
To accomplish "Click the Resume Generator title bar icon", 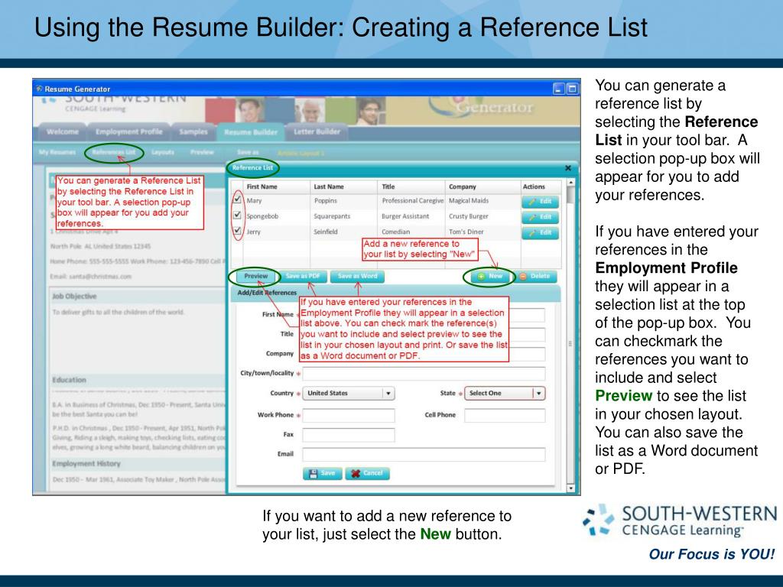I will click(x=39, y=89).
